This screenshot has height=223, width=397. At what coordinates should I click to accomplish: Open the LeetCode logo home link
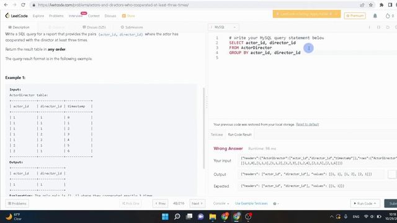(x=17, y=15)
